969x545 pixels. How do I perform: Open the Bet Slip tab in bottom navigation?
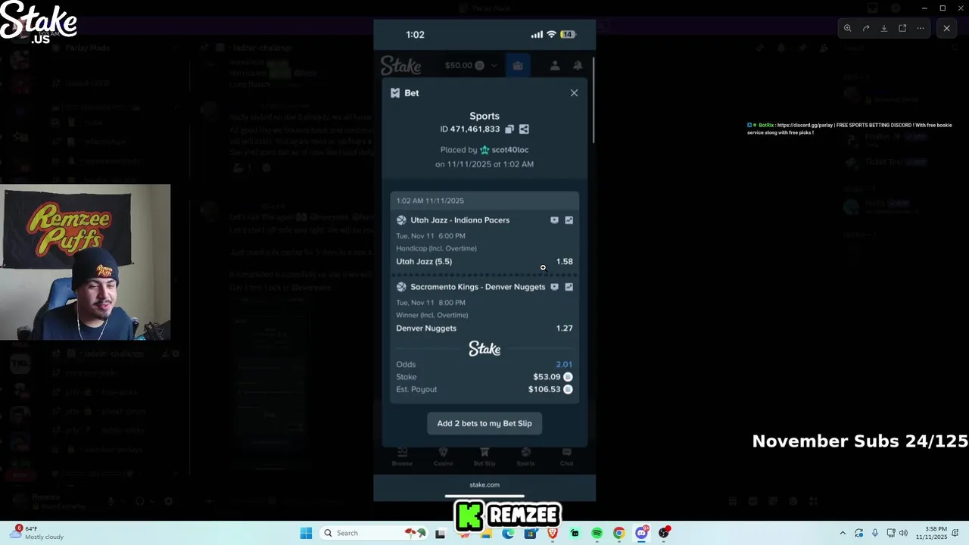click(x=484, y=457)
